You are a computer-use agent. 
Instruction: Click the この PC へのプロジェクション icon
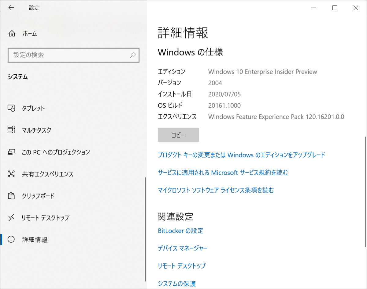point(11,152)
